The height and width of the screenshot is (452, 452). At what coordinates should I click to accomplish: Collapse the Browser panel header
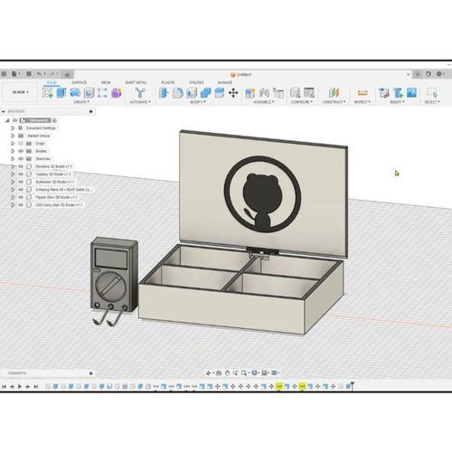(4, 111)
